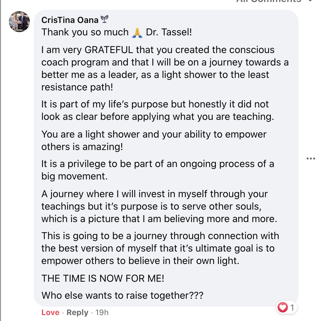This screenshot has width=323, height=321.
Task: Click the praying hands emoji in the comment
Action: 137,32
